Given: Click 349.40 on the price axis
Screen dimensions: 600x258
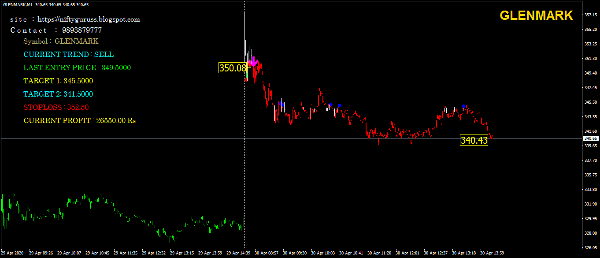Looking at the screenshot, I should point(590,73).
